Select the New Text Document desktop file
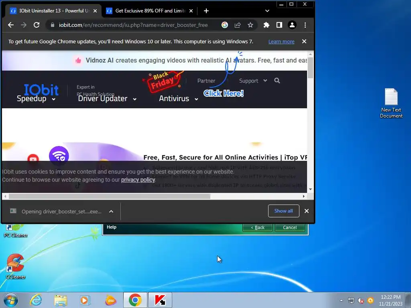 [x=391, y=103]
